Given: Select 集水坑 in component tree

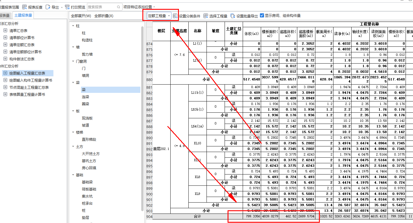Looking at the screenshot, I should (87, 196).
